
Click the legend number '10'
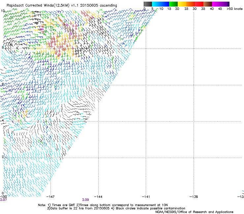[161, 9]
